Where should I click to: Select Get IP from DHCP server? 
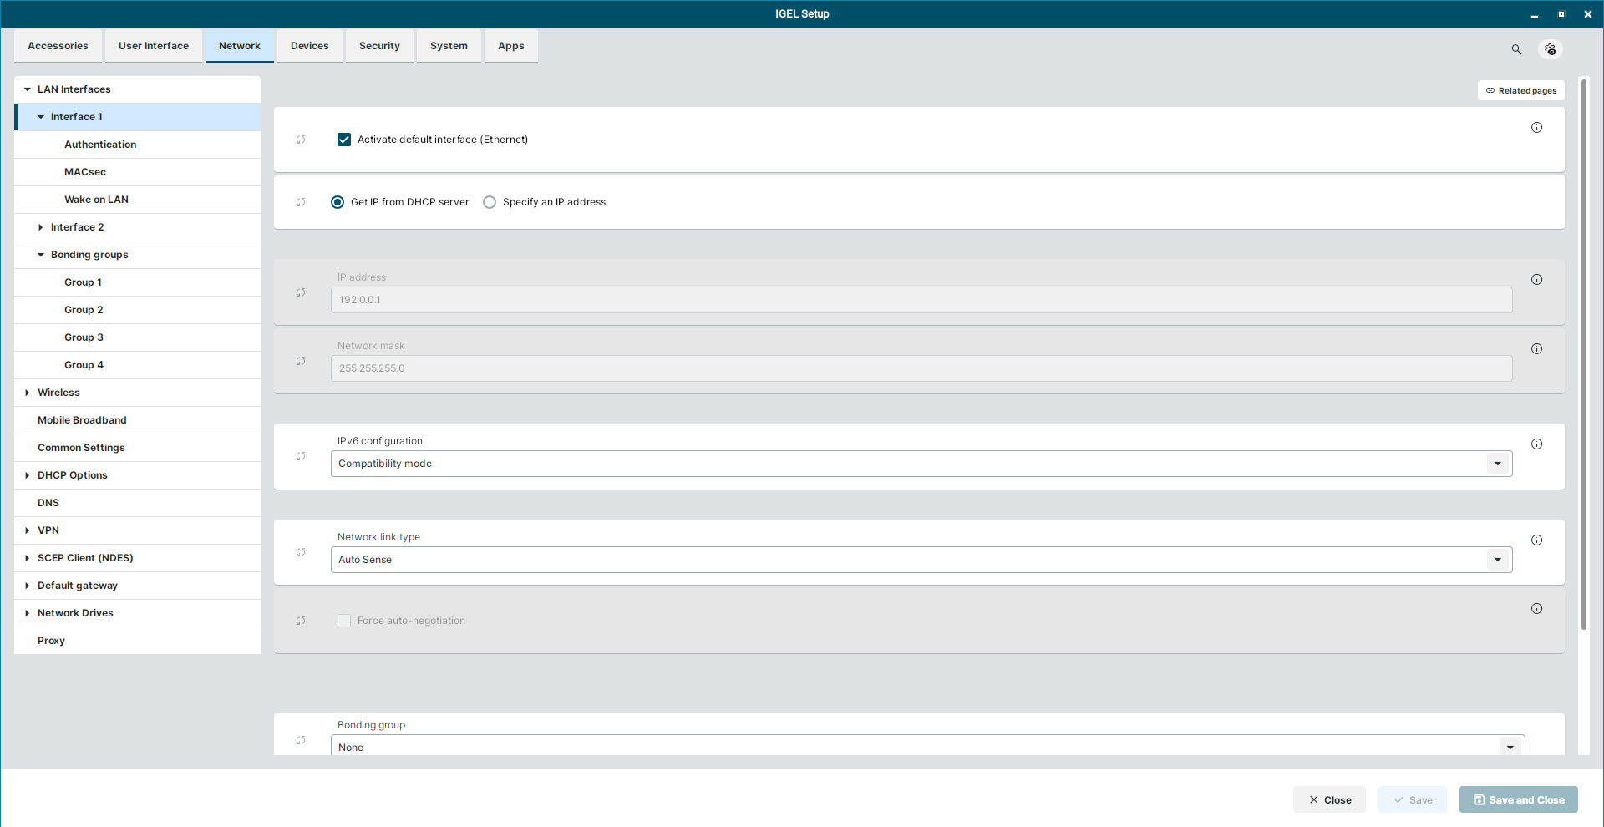click(338, 202)
